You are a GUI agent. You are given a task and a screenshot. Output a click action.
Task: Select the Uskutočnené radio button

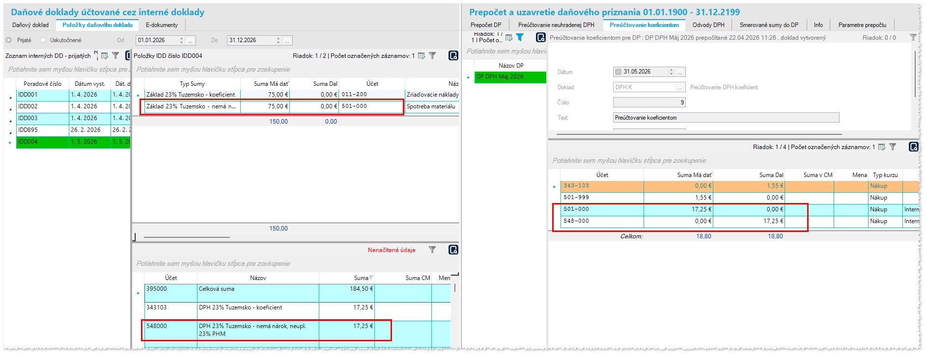pyautogui.click(x=43, y=40)
